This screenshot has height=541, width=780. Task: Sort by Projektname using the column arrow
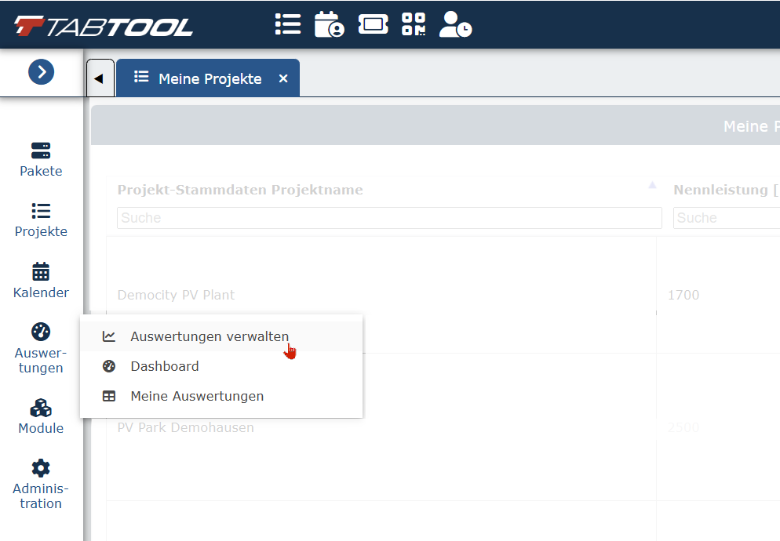652,186
